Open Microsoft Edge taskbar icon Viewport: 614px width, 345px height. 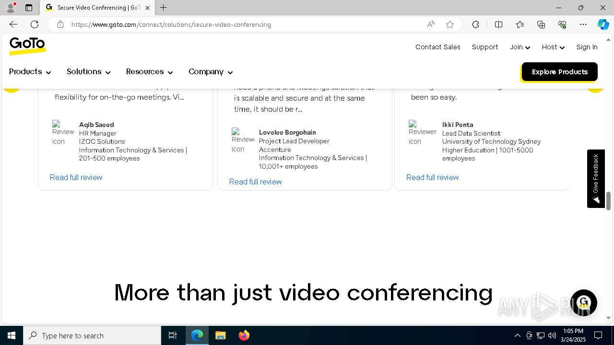coord(197,335)
